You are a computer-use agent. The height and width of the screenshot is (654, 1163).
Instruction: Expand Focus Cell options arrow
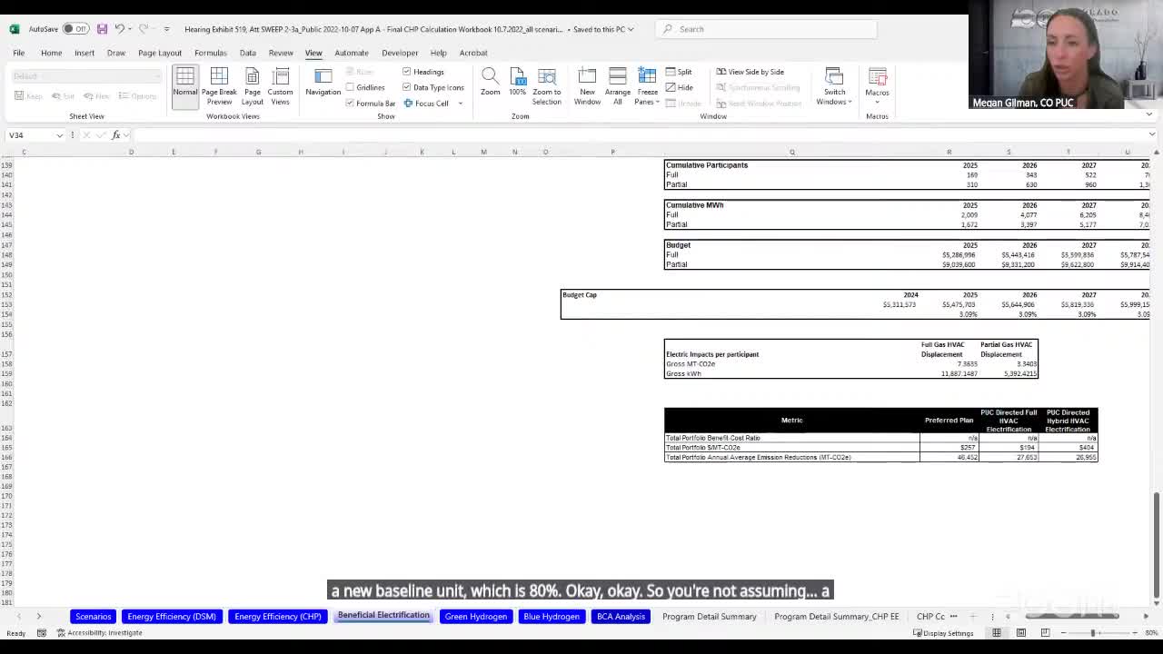click(x=460, y=104)
